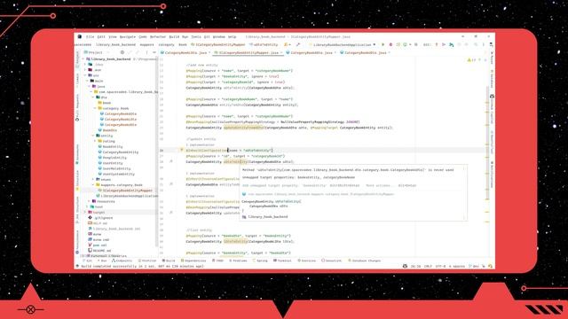Viewport: 568px width, 319px height.
Task: Open the Structure tool window
Action: pyautogui.click(x=77, y=180)
